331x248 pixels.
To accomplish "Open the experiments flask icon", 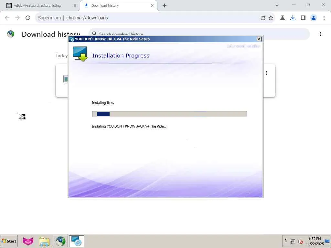I will click(x=283, y=18).
